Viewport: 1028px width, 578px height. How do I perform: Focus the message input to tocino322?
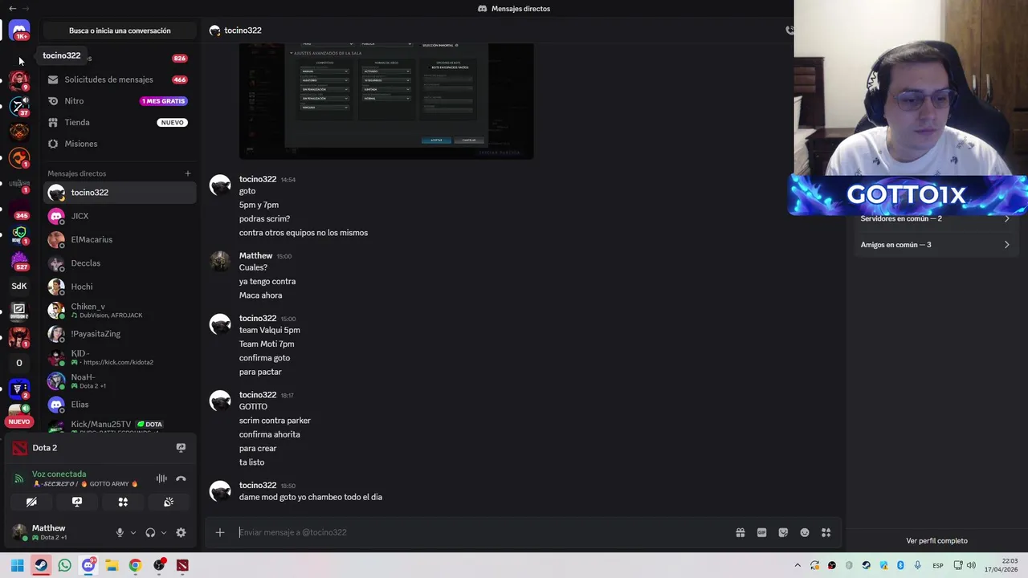click(x=482, y=532)
